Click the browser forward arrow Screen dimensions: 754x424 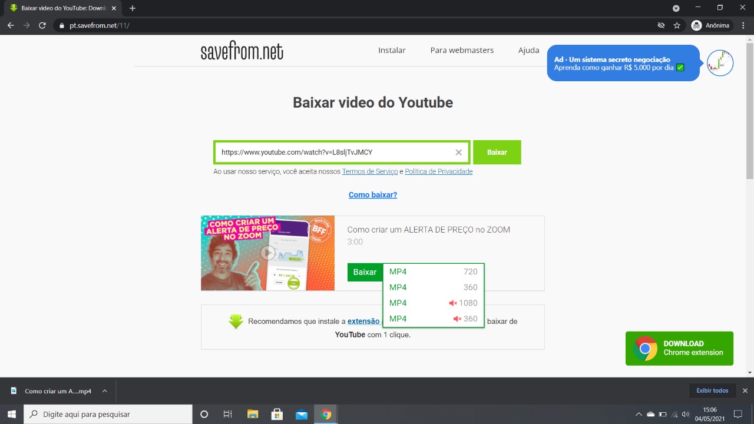(x=26, y=25)
